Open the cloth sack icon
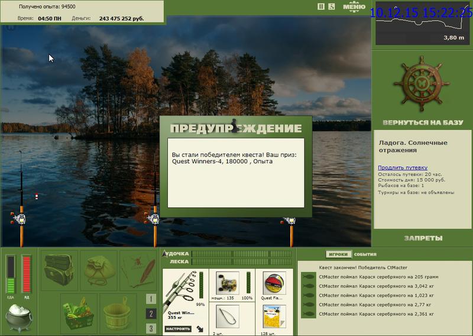Image resolution: width=473 pixels, height=336 pixels. [x=99, y=270]
